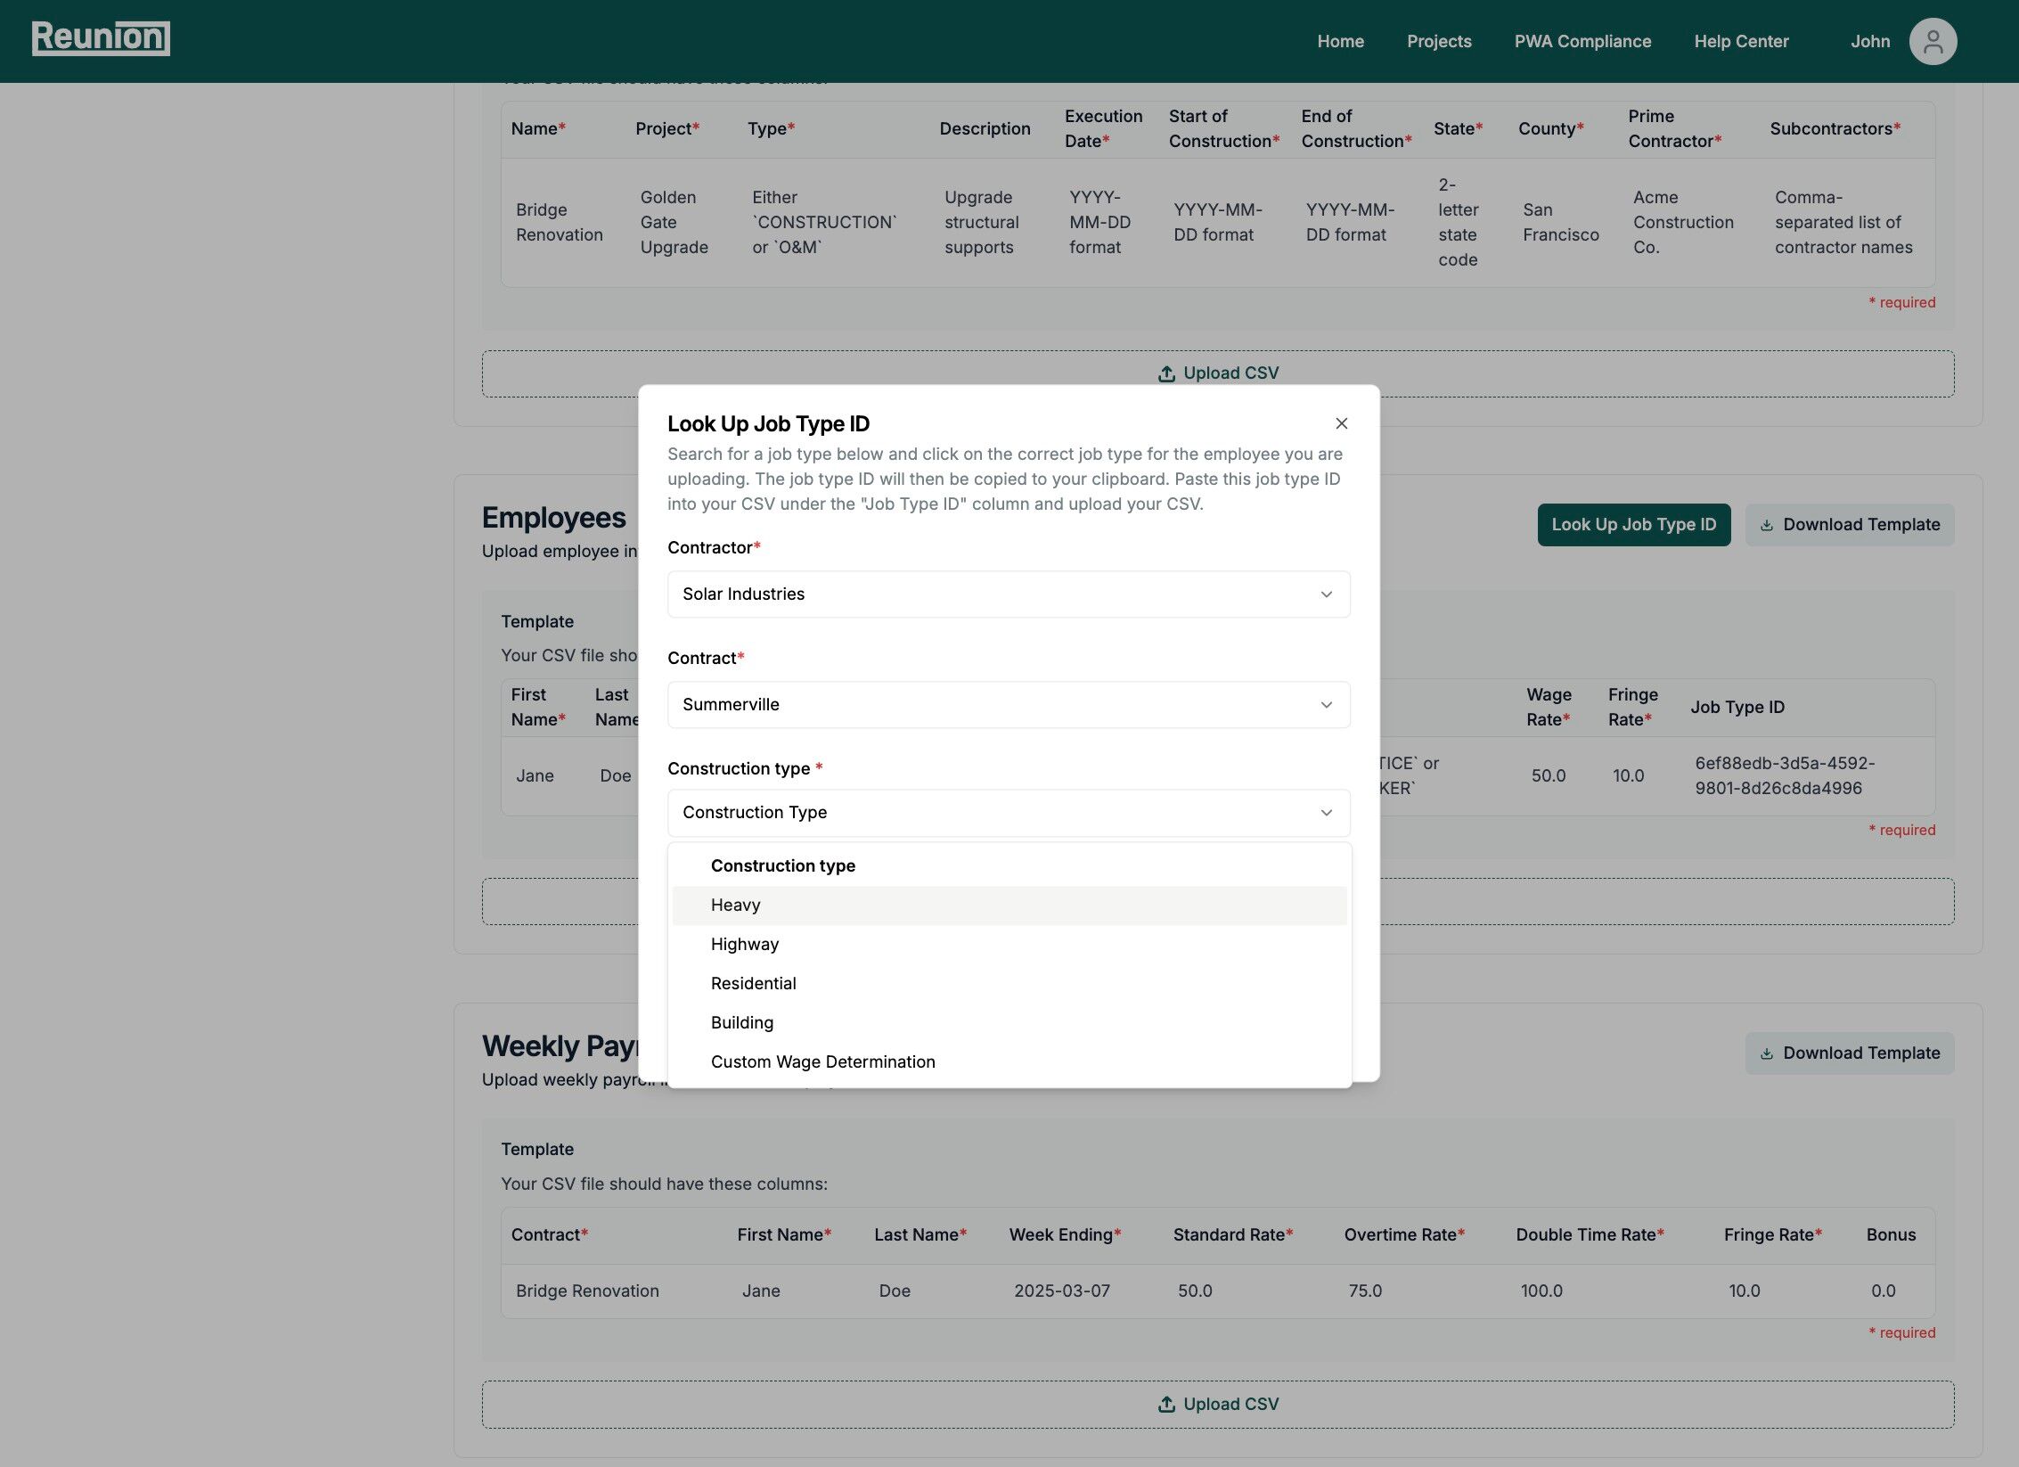Click the Reunion logo
2019x1467 pixels.
101,38
